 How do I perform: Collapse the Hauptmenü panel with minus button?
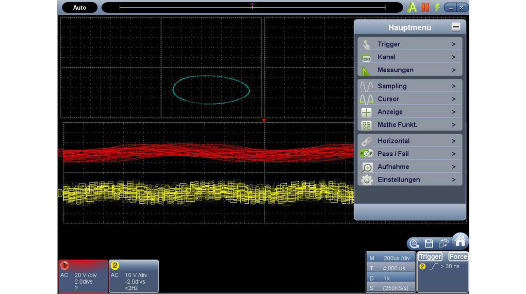click(x=455, y=27)
